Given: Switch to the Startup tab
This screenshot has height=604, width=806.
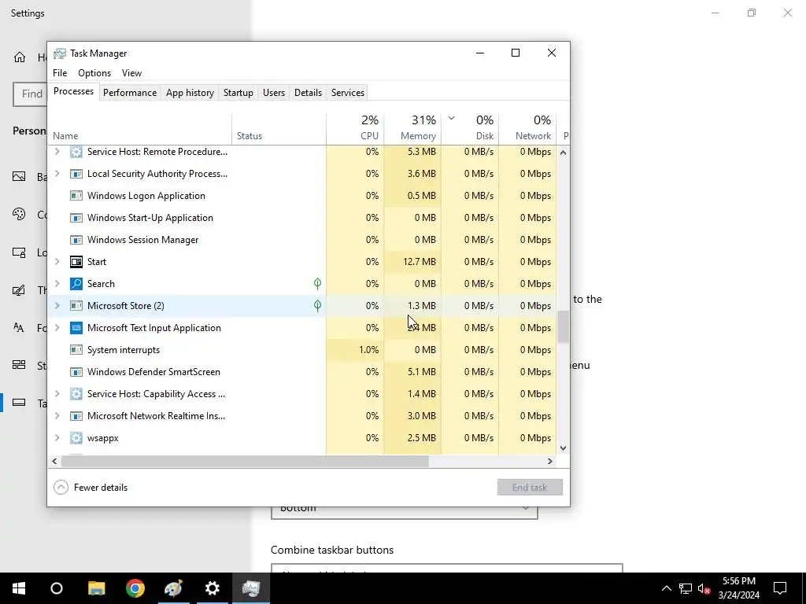Looking at the screenshot, I should [x=238, y=93].
